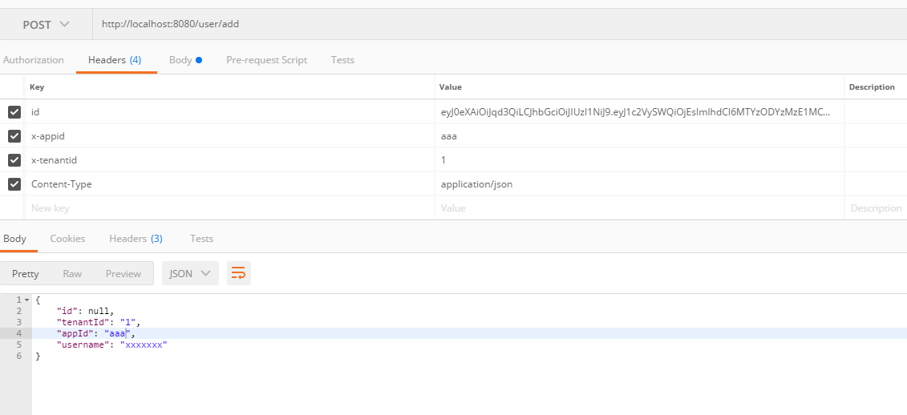Screen dimensions: 907x415
Task: Edit the x-appid value field
Action: pos(638,136)
